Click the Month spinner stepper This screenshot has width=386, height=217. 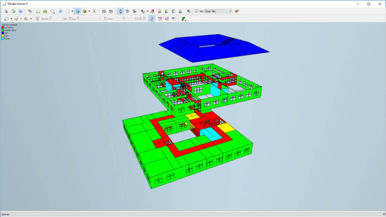click(70, 19)
